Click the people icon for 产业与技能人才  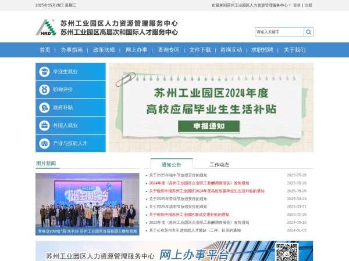coord(44,143)
